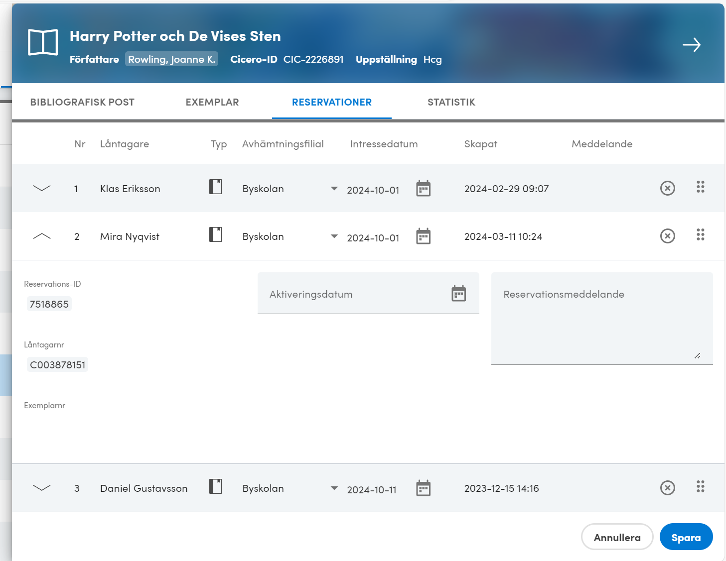This screenshot has width=726, height=561.
Task: Switch to the Bibliografisk post tab
Action: [x=82, y=102]
